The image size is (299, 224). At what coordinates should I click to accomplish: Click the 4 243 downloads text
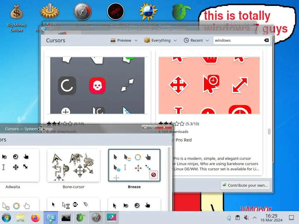(173, 132)
